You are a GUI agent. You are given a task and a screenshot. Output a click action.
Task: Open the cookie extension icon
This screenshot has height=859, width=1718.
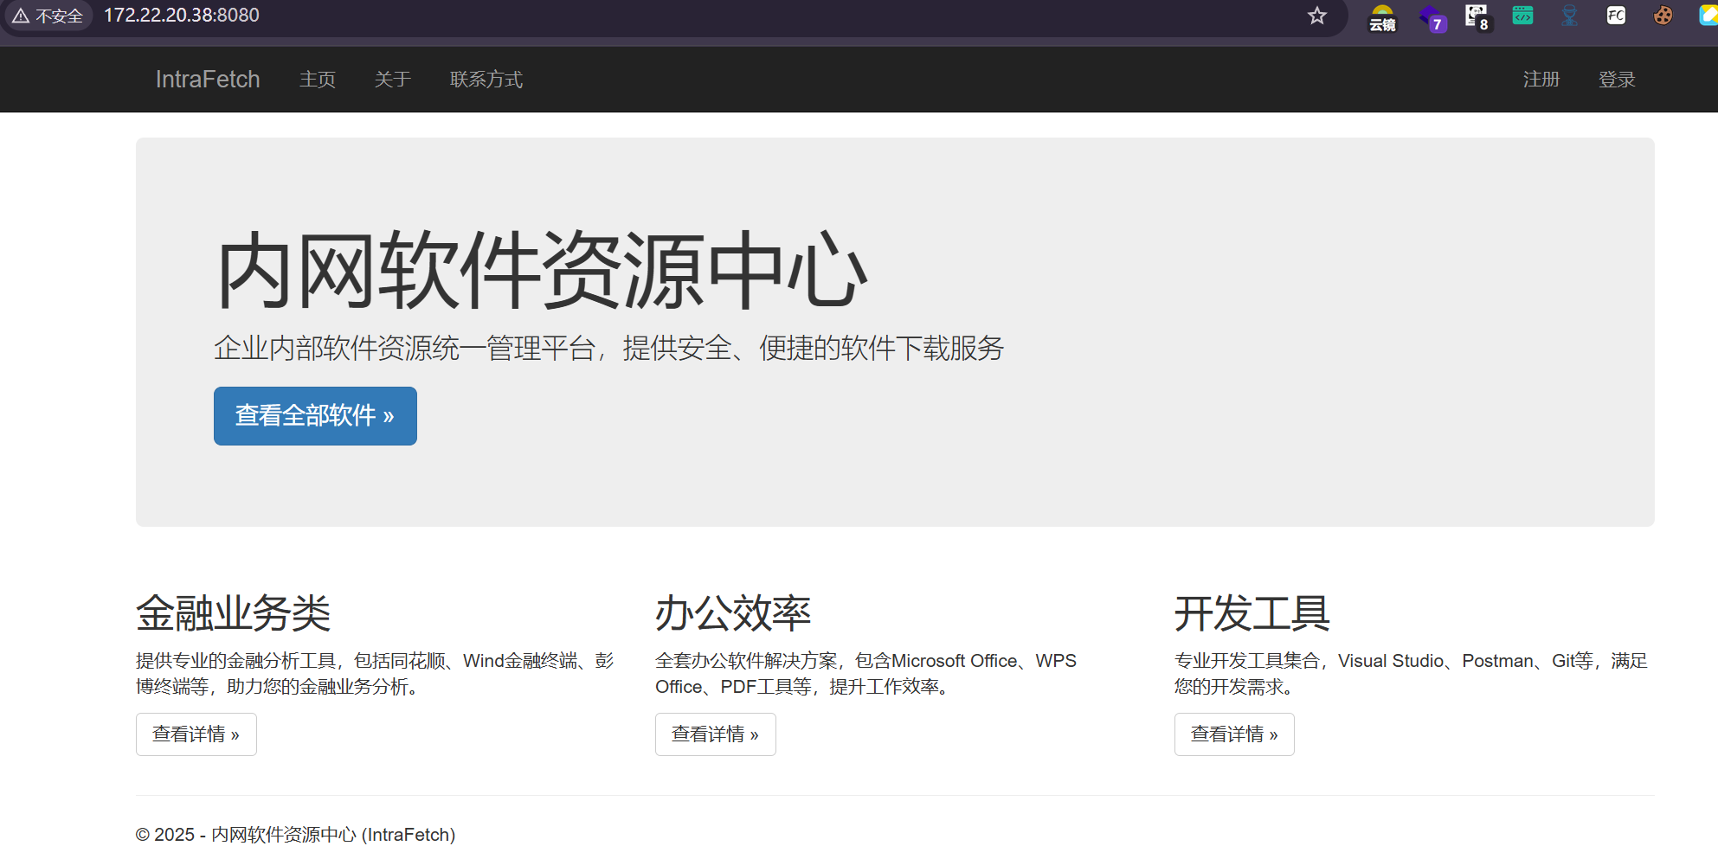pos(1662,16)
